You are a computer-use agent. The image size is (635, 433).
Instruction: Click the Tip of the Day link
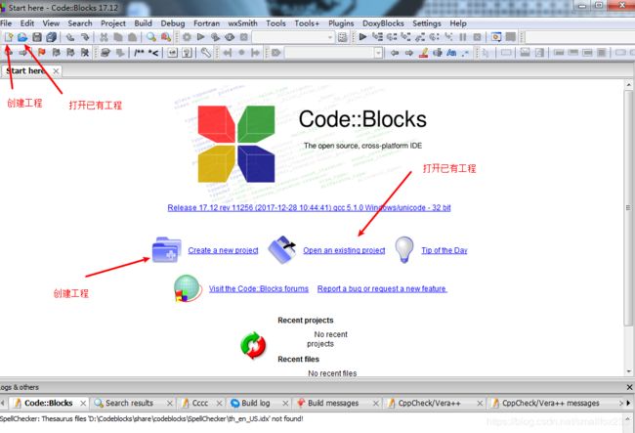point(444,250)
